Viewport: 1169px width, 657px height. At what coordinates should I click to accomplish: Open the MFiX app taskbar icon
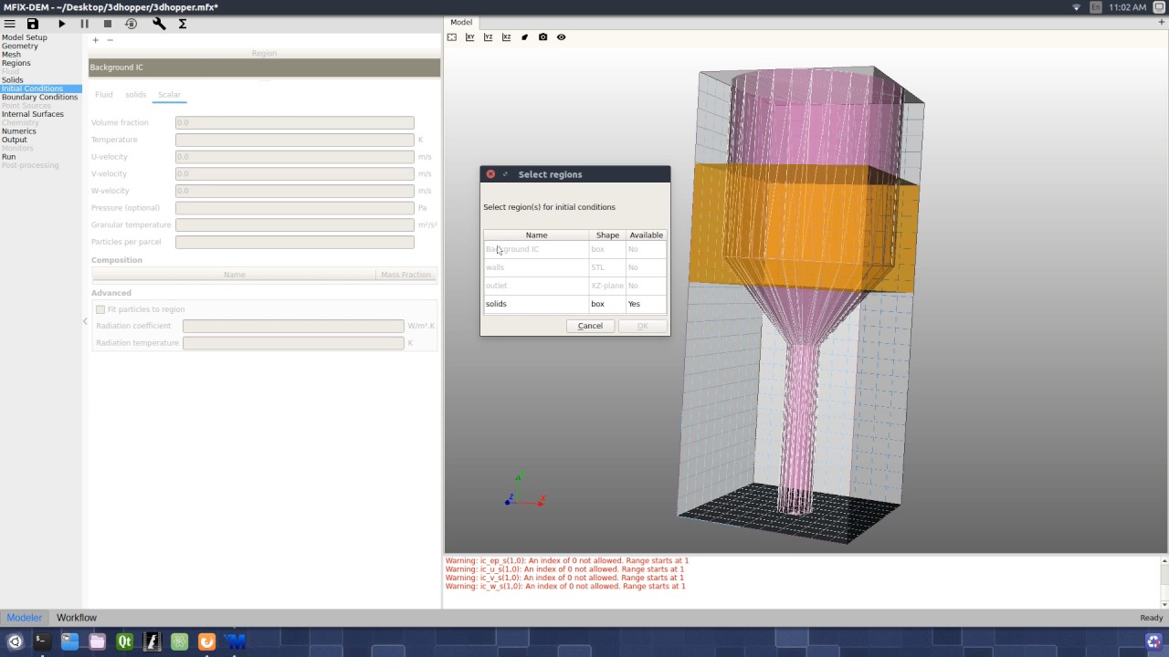[x=235, y=641]
